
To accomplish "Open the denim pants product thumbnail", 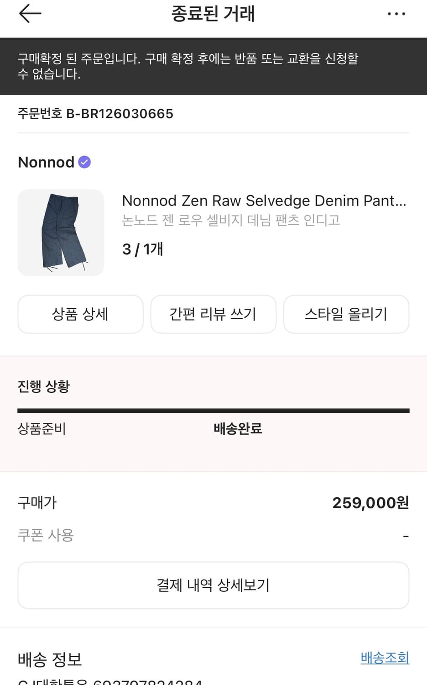I will pos(61,232).
